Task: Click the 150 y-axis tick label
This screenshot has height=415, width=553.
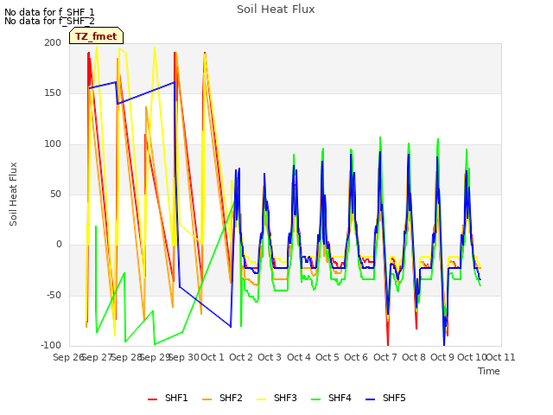Action: pyautogui.click(x=53, y=93)
